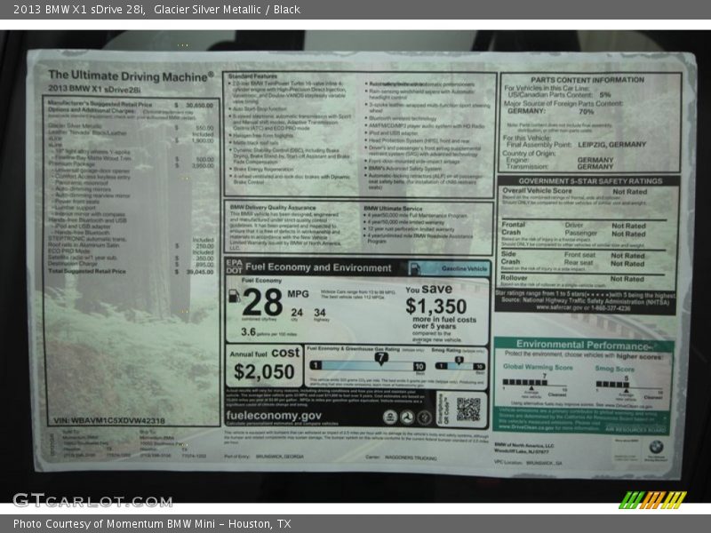Click the Parts Content Information header
This screenshot has width=711, height=533.
[587, 80]
